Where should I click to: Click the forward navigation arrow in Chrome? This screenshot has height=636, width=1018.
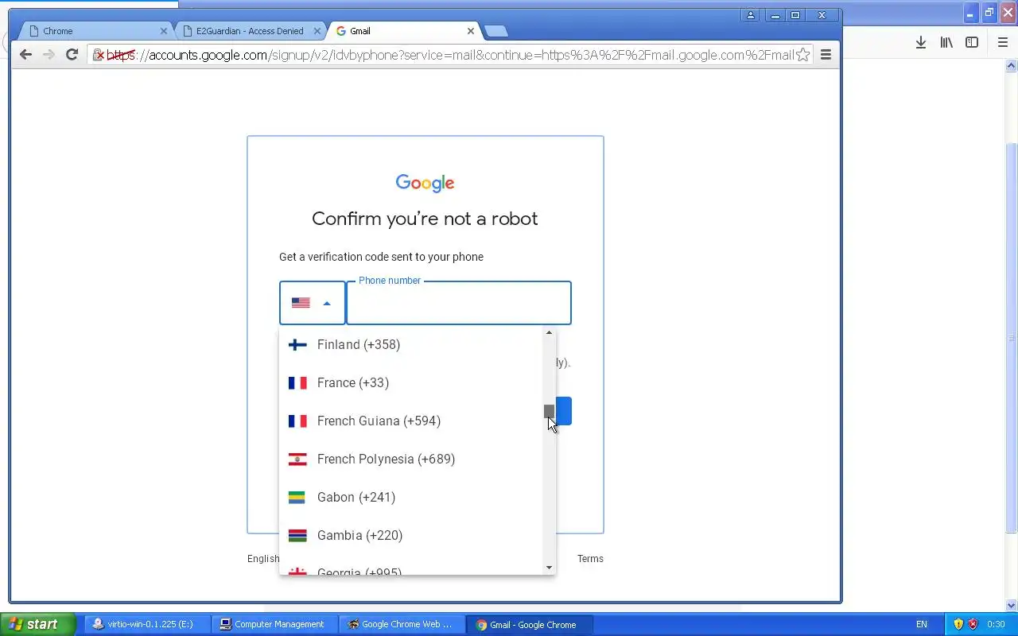point(49,54)
